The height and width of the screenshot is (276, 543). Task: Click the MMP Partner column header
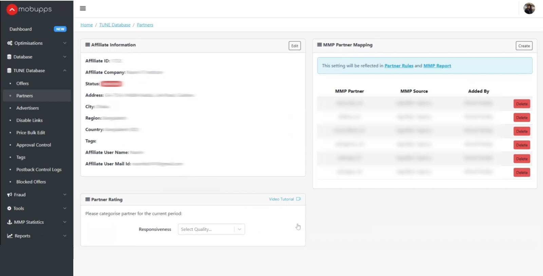(349, 91)
